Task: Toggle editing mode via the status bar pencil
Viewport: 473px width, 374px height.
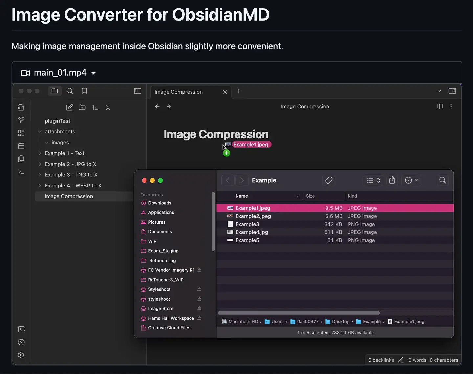Action: [401, 360]
